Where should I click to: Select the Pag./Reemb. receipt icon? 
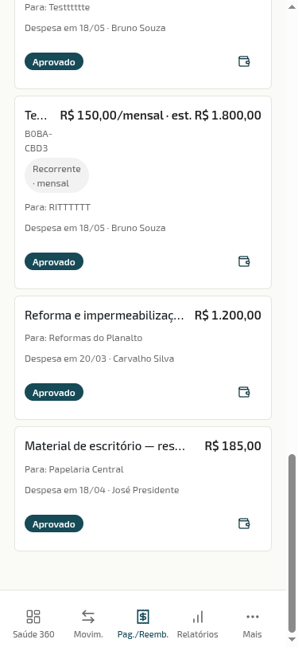(143, 617)
